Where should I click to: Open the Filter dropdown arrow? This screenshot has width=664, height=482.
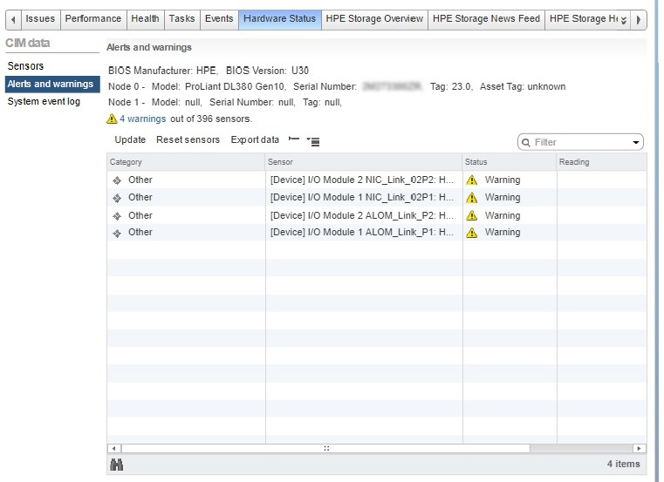[635, 142]
